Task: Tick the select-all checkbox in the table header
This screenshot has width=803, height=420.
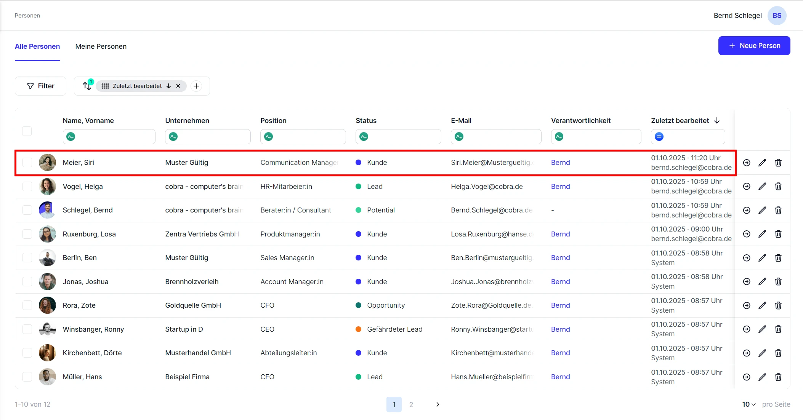Action: [27, 131]
